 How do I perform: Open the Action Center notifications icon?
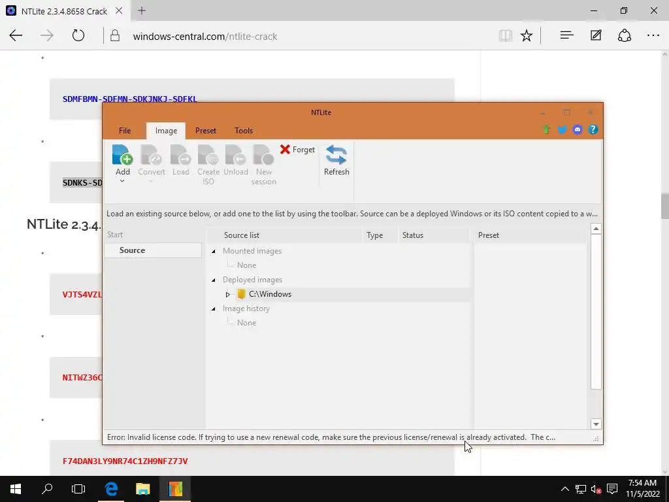point(612,489)
